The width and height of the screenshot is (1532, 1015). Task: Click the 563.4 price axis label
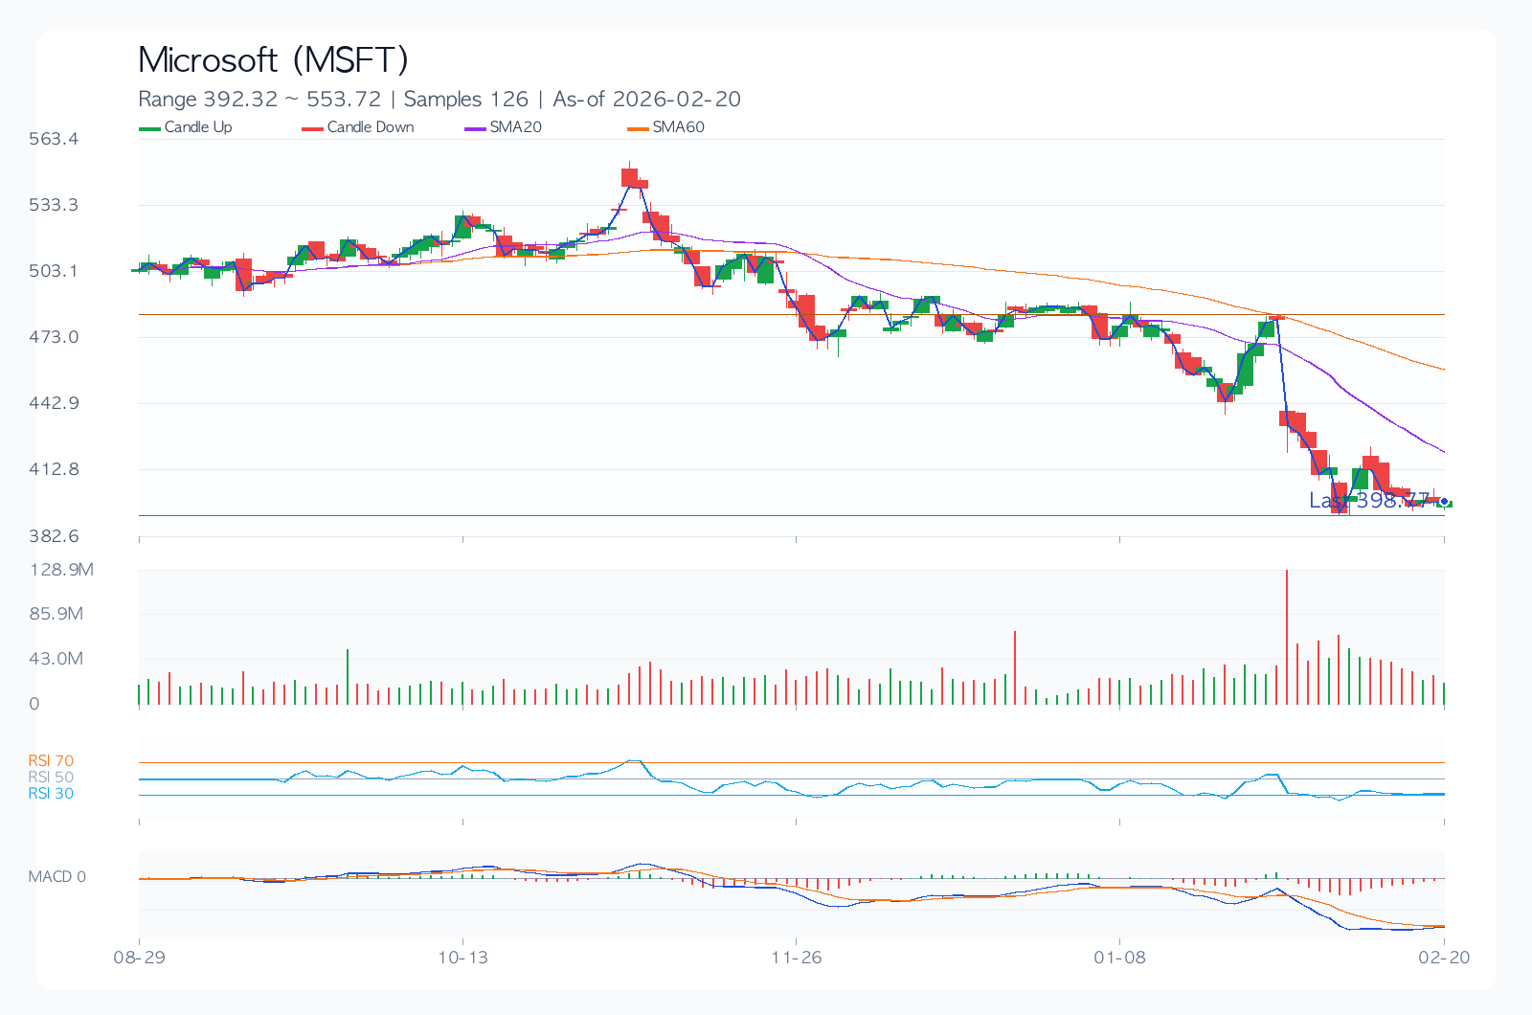point(54,139)
